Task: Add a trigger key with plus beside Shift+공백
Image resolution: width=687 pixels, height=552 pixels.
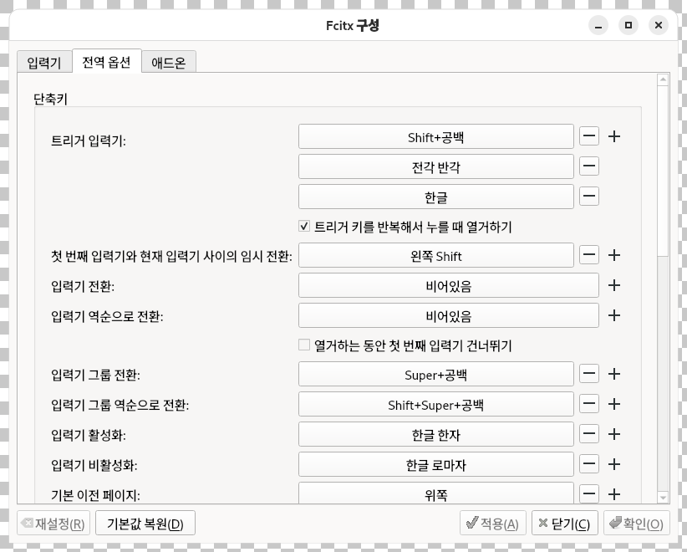Action: pos(614,136)
